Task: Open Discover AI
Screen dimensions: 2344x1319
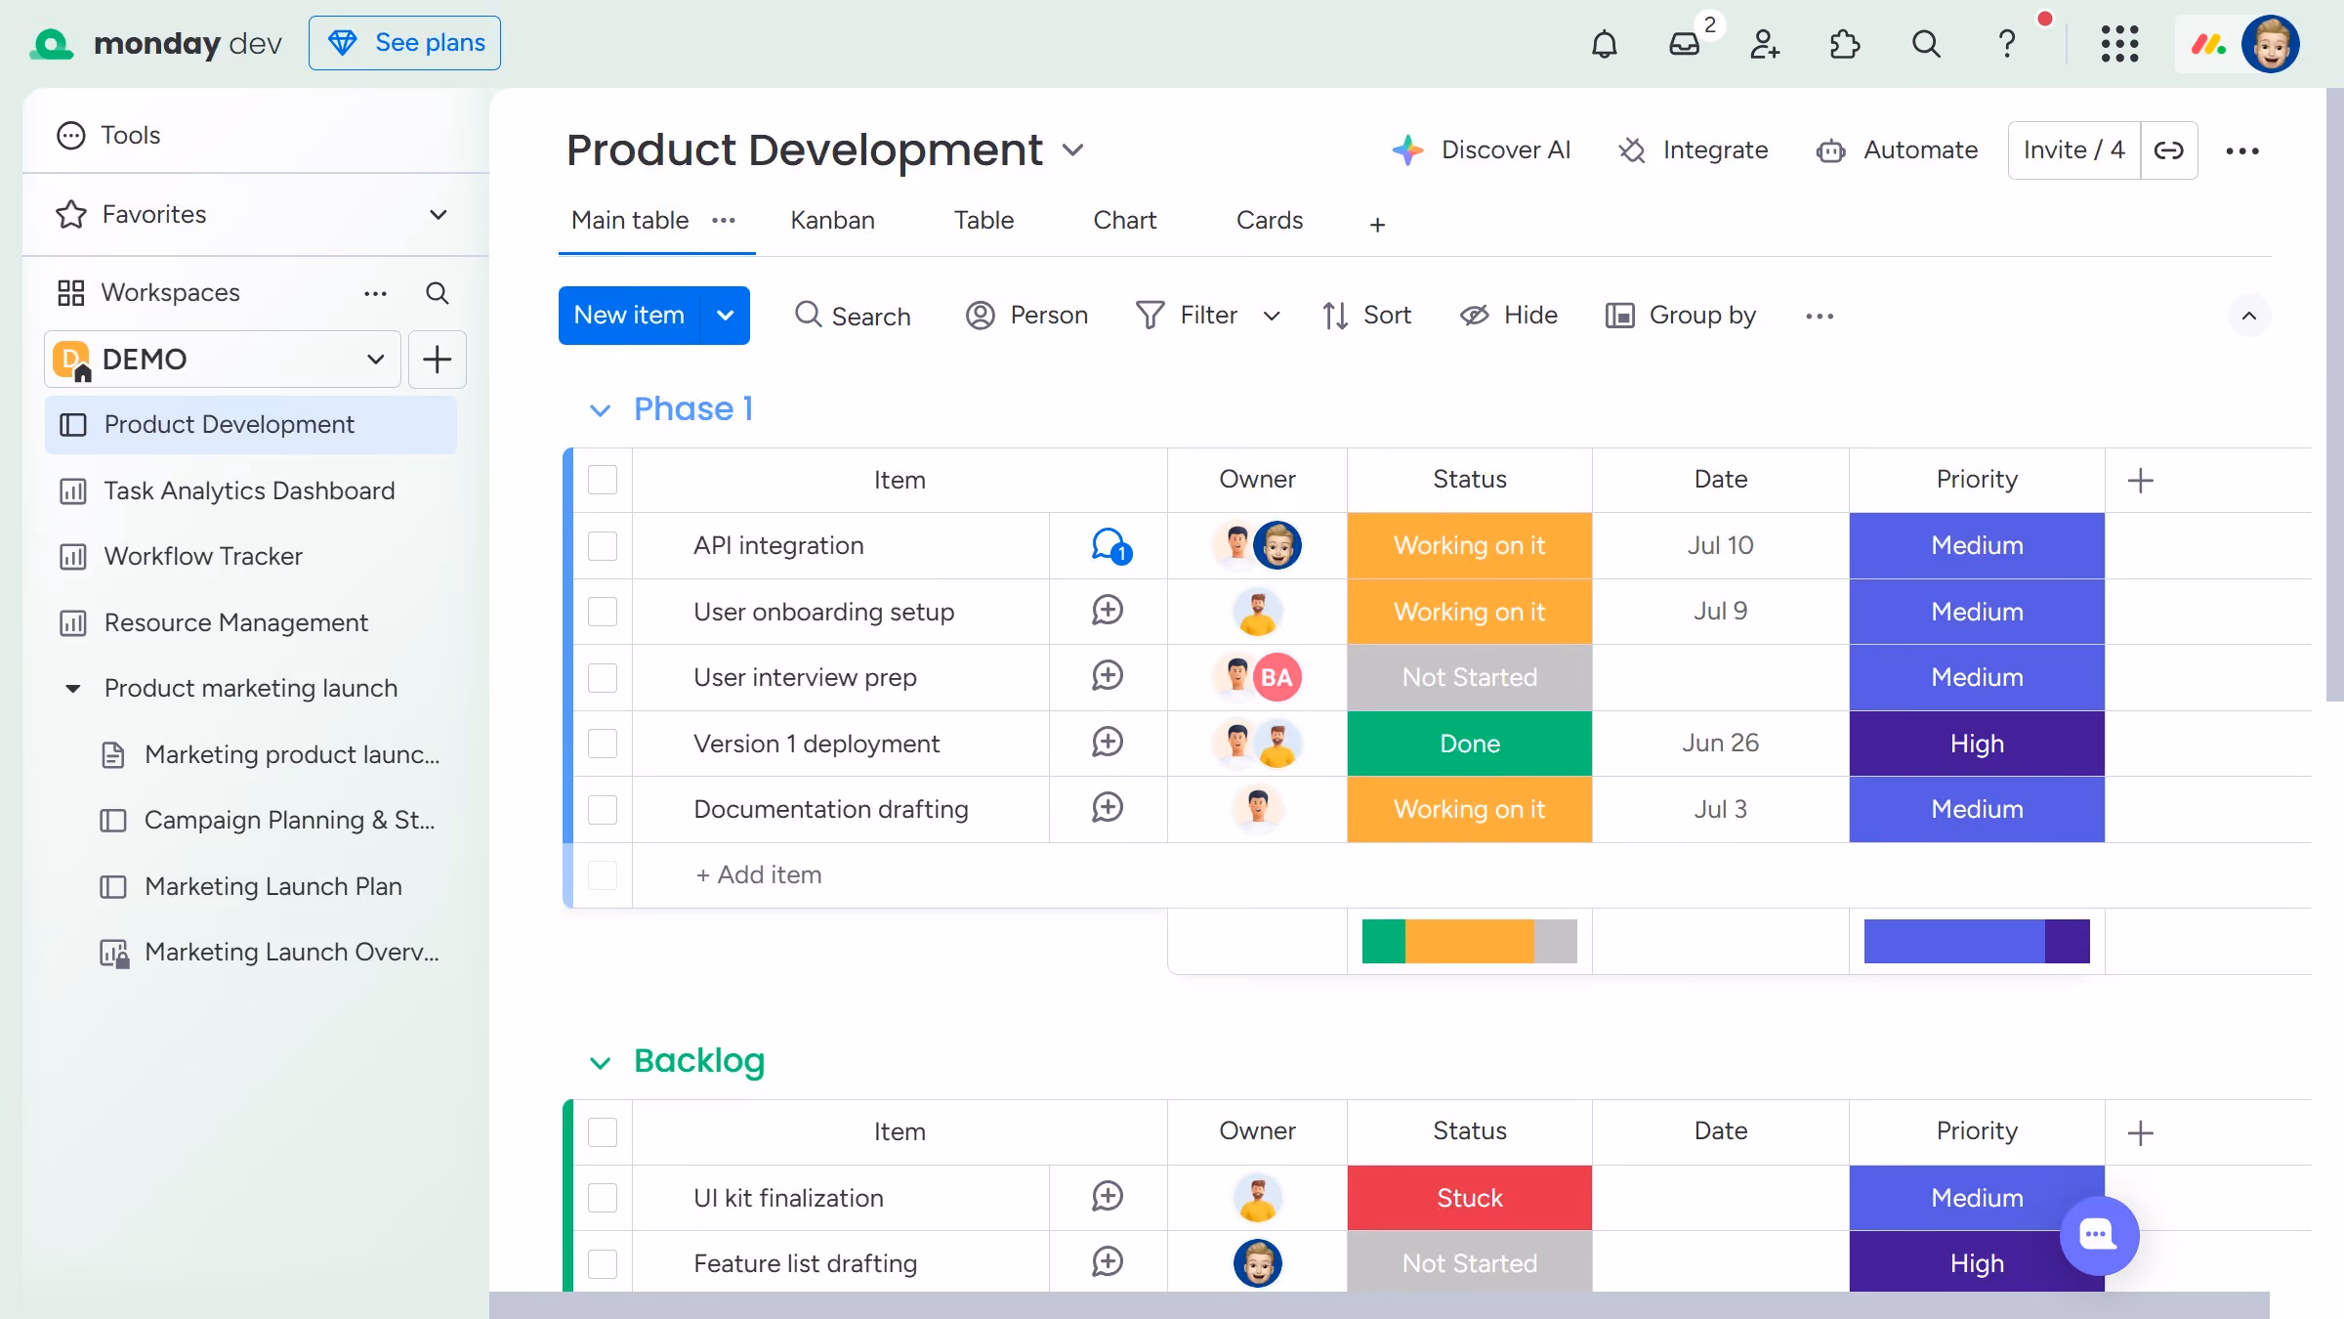Action: click(x=1482, y=150)
